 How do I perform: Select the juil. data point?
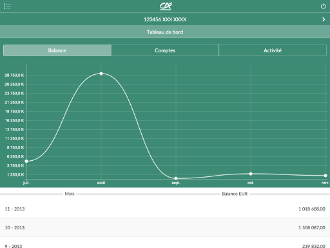tap(26, 161)
